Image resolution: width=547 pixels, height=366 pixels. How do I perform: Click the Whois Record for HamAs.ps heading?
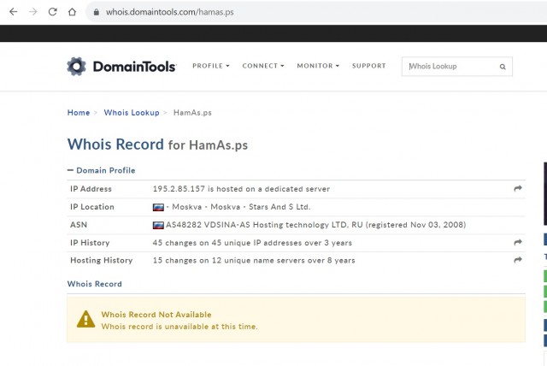coord(157,145)
